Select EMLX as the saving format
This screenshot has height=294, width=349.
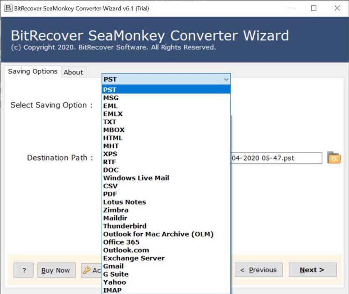pyautogui.click(x=166, y=114)
